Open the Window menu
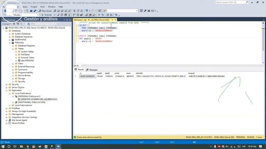This screenshot has width=266, height=149. [52, 7]
